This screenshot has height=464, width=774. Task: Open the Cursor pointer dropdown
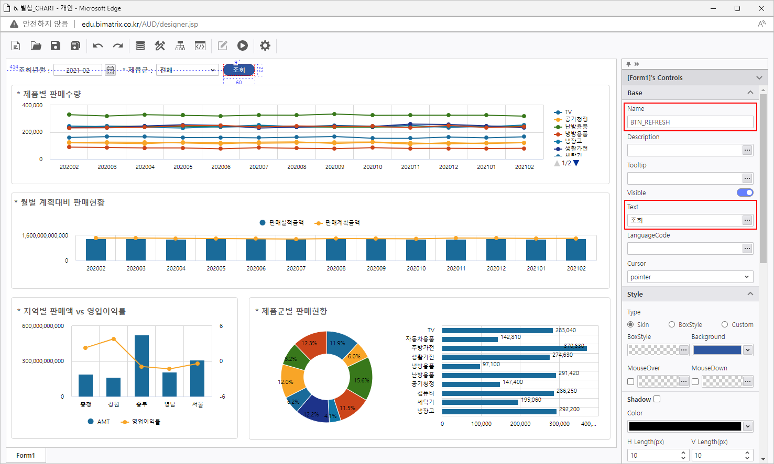point(690,277)
